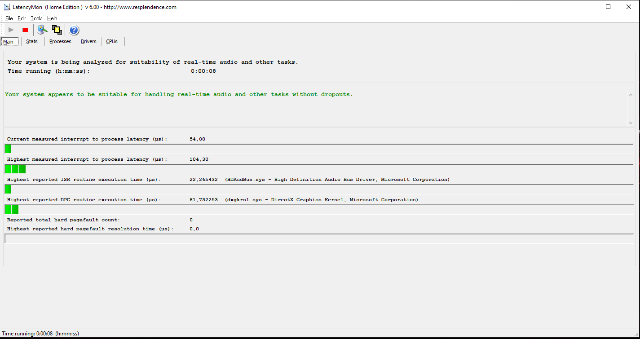Click 'Highest reported ISR routine execution time' label
Image resolution: width=640 pixels, height=339 pixels.
84,180
